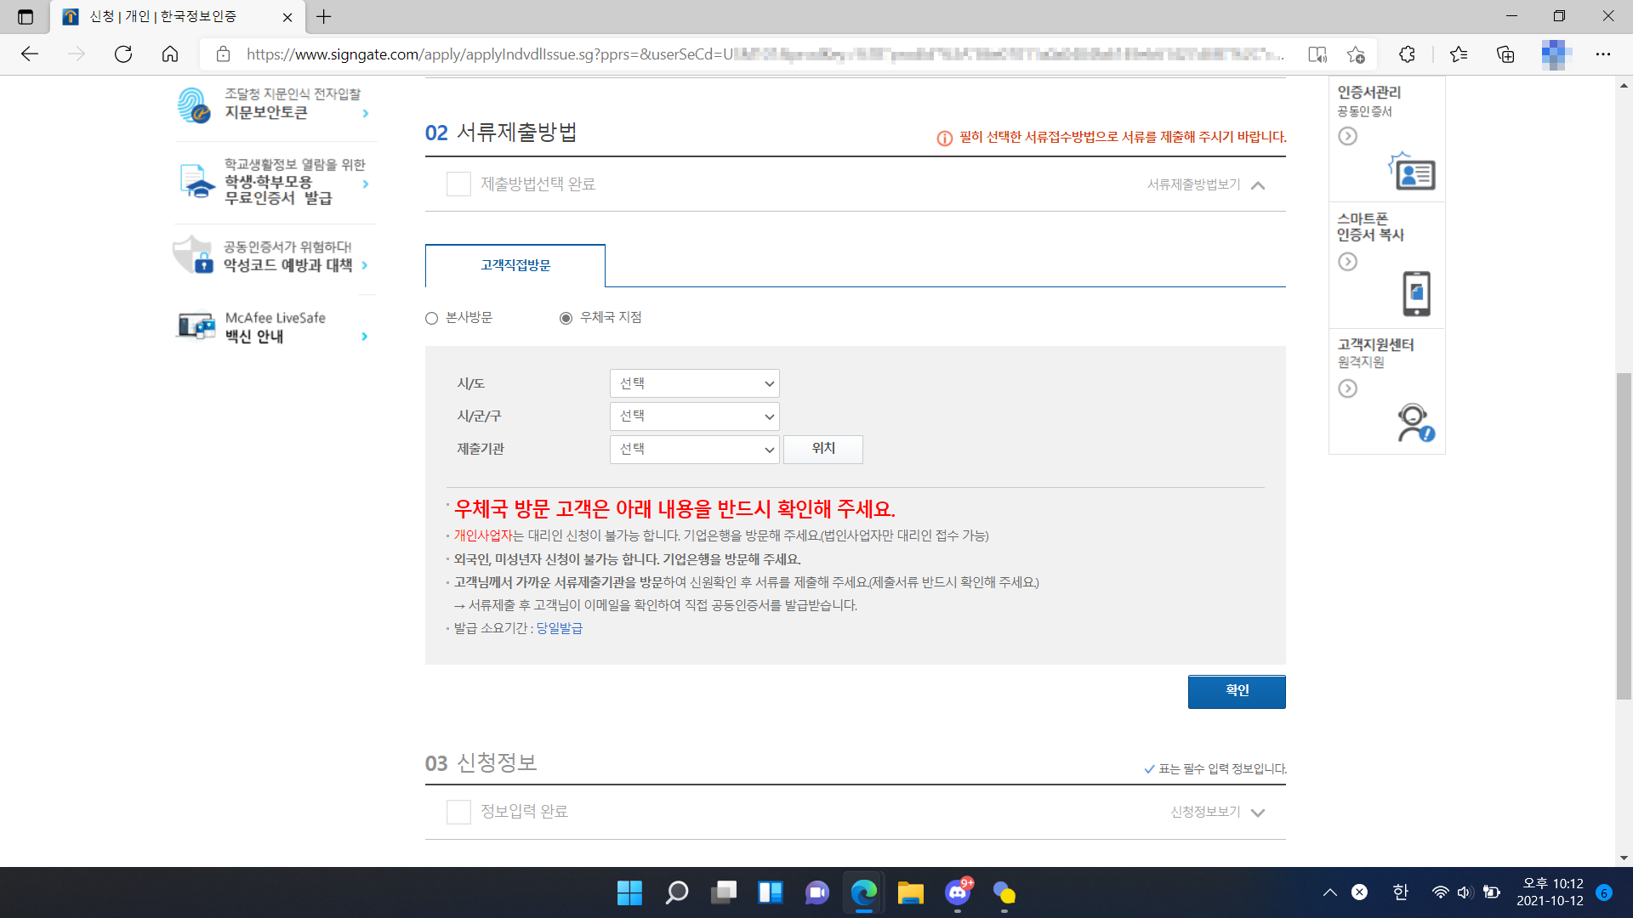Open browser Collections icon
This screenshot has height=918, width=1633.
pos(1505,54)
